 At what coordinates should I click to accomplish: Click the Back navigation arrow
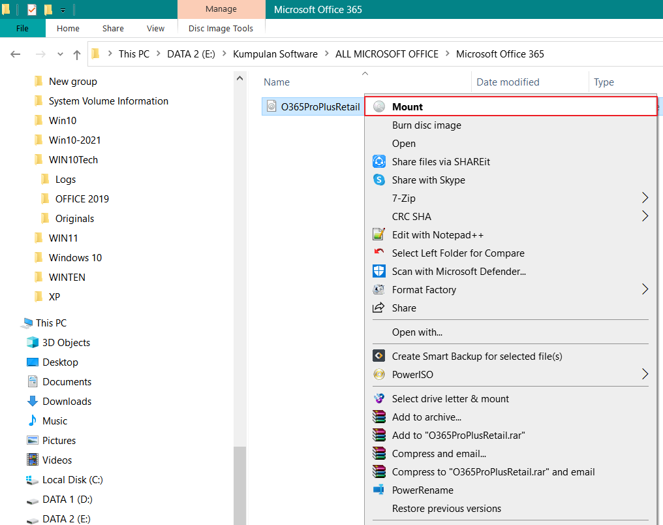pos(16,54)
